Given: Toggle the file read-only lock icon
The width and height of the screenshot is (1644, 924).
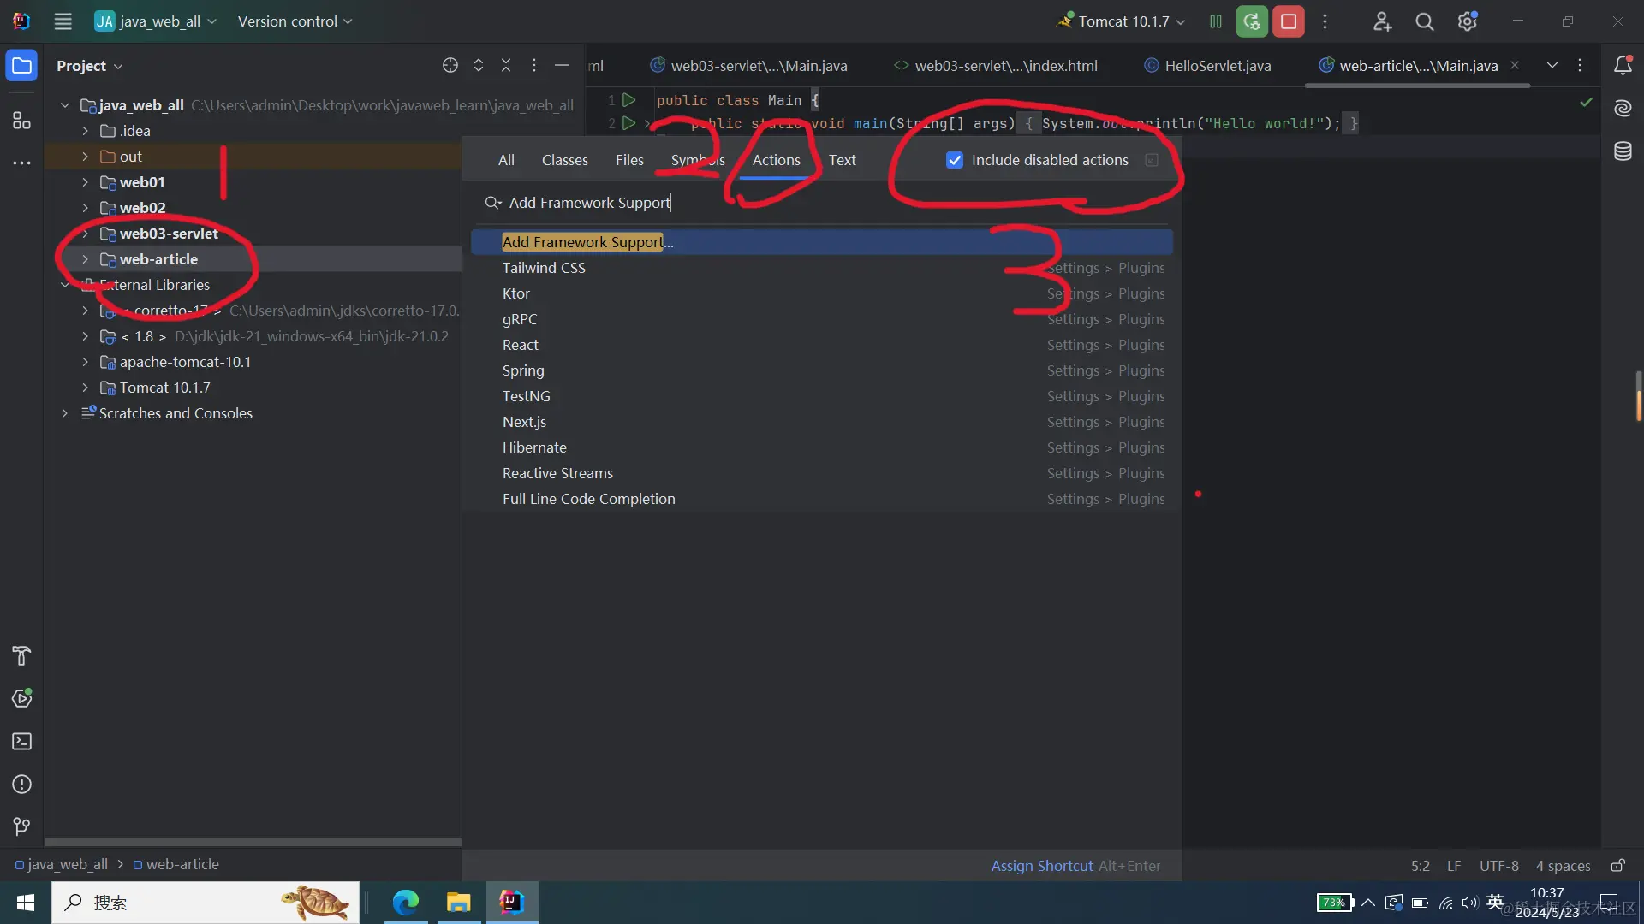Looking at the screenshot, I should (x=1617, y=866).
